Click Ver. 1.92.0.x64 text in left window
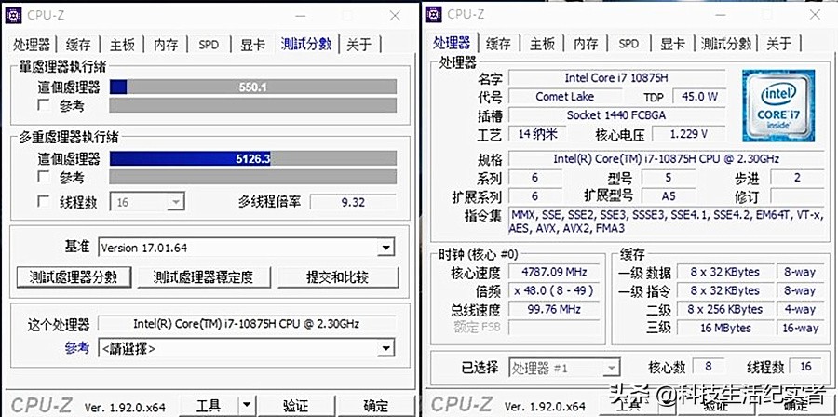 (x=125, y=407)
